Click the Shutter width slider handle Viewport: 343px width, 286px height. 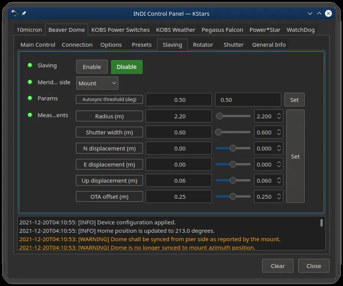(218, 132)
